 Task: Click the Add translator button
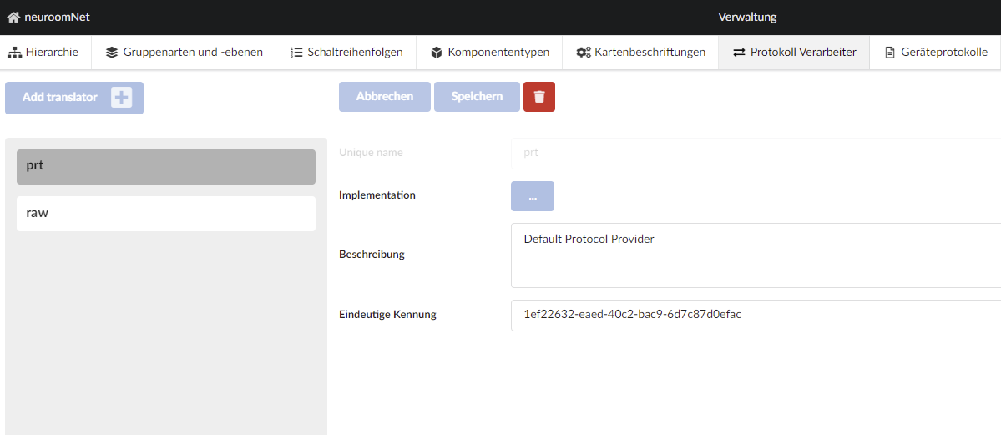pos(74,98)
